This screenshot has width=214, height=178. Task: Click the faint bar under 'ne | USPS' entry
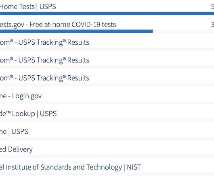click(107, 138)
